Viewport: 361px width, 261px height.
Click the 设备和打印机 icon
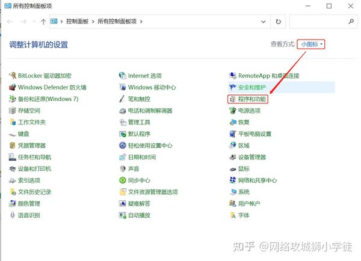pyautogui.click(x=12, y=169)
